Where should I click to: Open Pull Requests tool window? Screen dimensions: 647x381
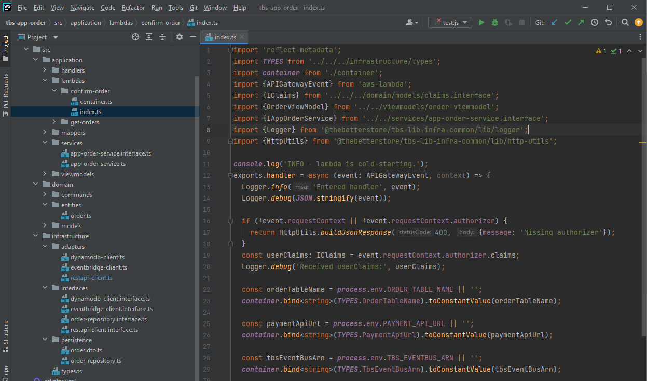pos(6,94)
